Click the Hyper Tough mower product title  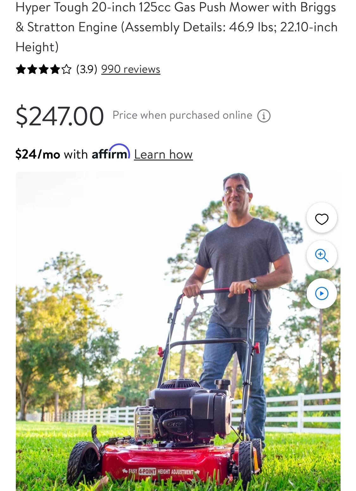(x=177, y=27)
